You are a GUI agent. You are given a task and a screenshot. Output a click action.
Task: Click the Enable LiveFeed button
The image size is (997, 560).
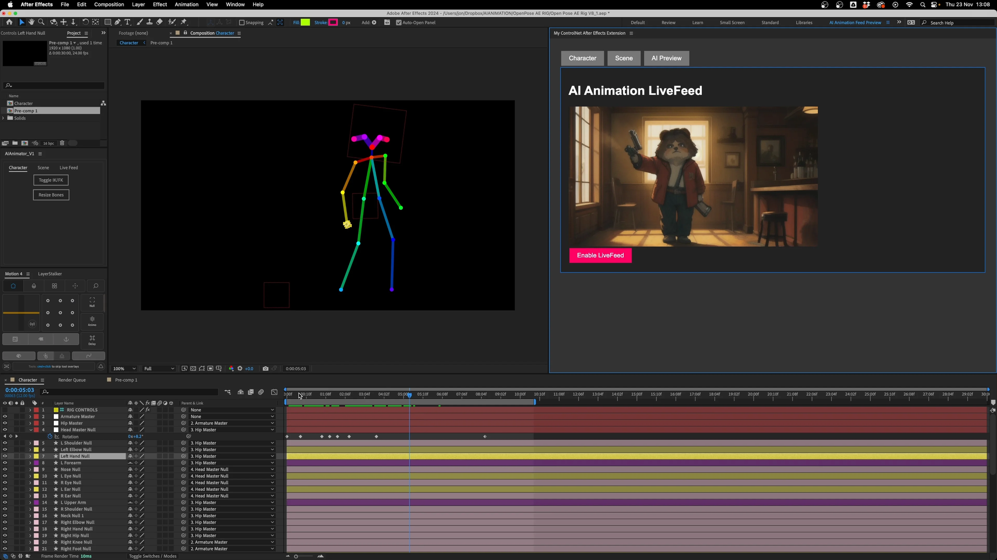coord(600,255)
